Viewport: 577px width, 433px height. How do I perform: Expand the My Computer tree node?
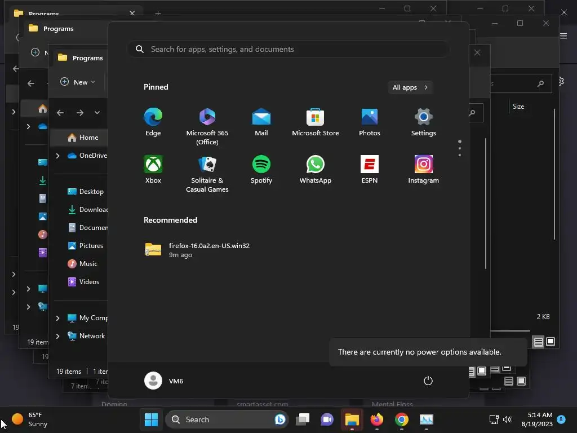[58, 318]
